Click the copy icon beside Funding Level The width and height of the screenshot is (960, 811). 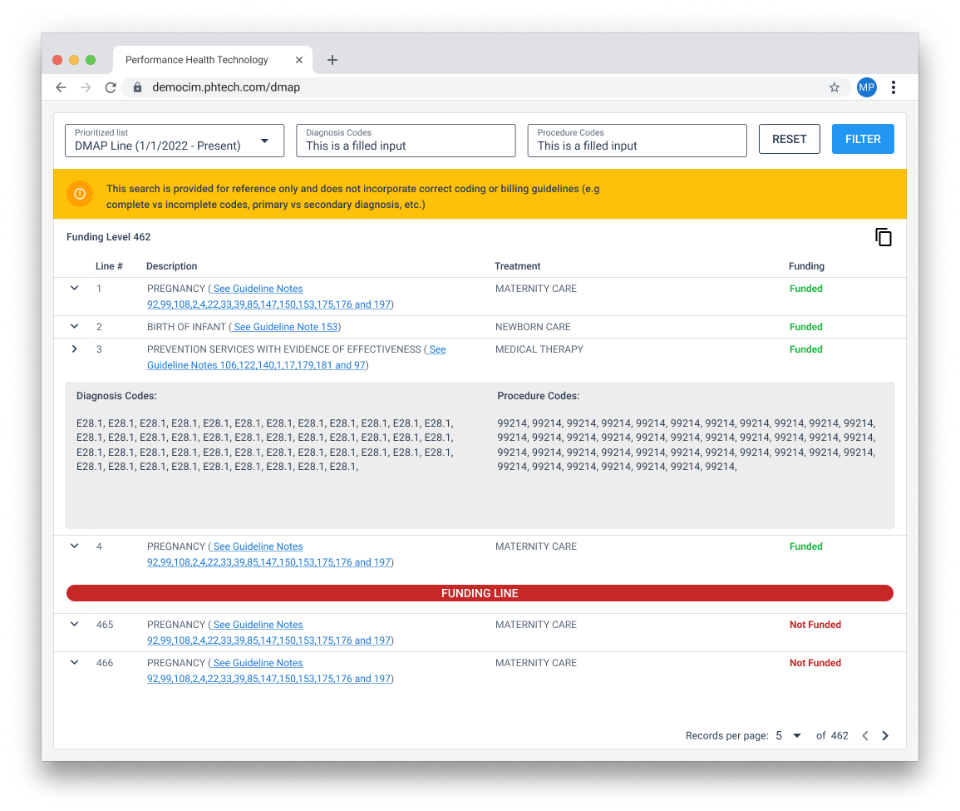883,238
